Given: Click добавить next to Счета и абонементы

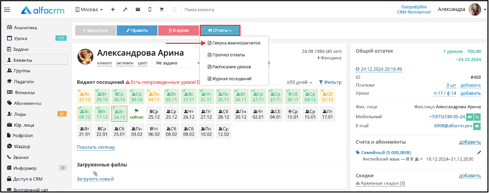Looking at the screenshot, I should click(x=470, y=142).
